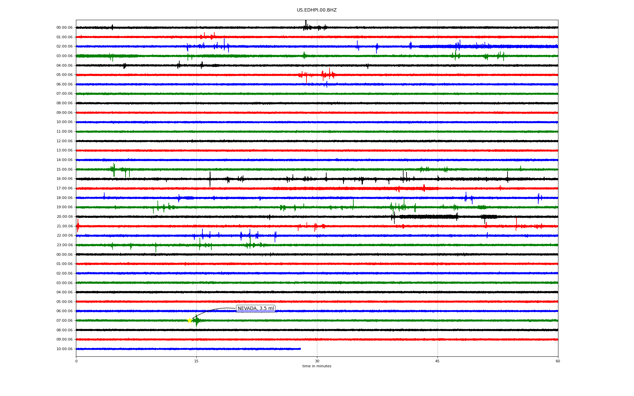634x396 pixels.
Task: Click the Nevada quake waveform burst beside the star
Action: click(x=196, y=320)
